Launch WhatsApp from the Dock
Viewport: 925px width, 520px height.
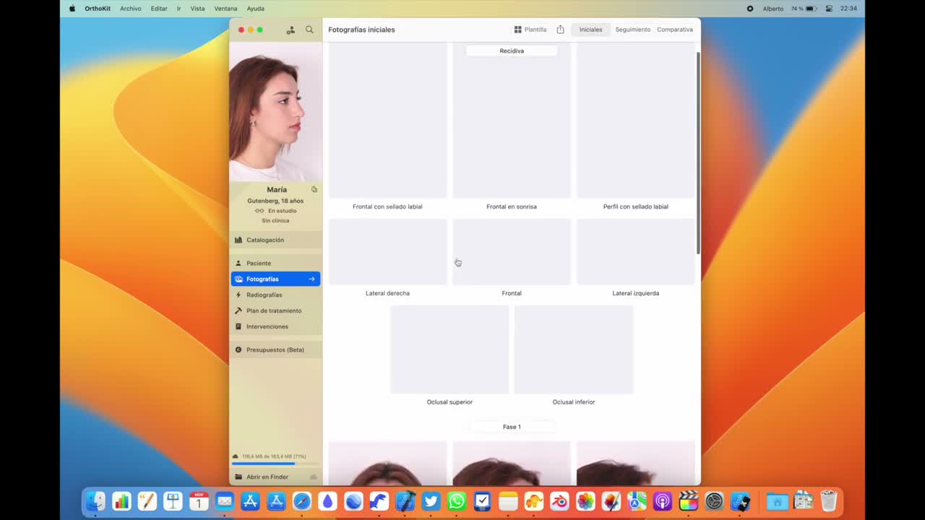click(x=457, y=500)
